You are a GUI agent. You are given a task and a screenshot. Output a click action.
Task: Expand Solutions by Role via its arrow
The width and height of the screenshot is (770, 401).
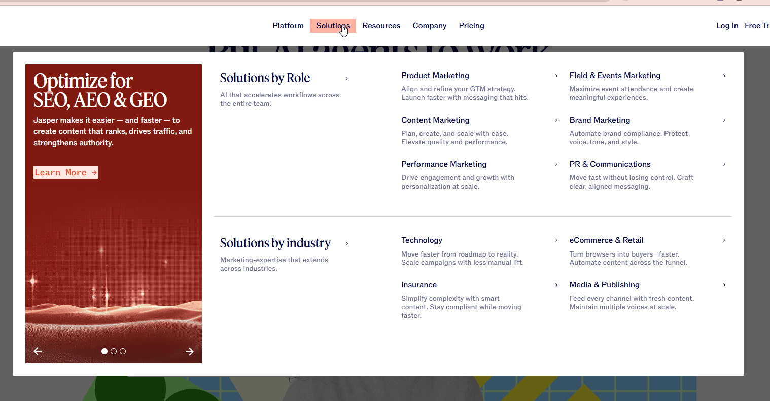pos(347,79)
